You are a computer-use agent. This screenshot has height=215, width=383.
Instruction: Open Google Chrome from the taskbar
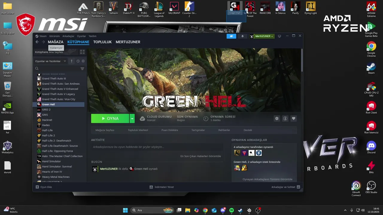(205, 210)
